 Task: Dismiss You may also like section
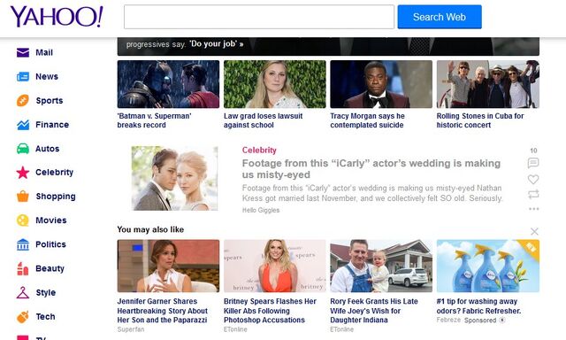(534, 231)
